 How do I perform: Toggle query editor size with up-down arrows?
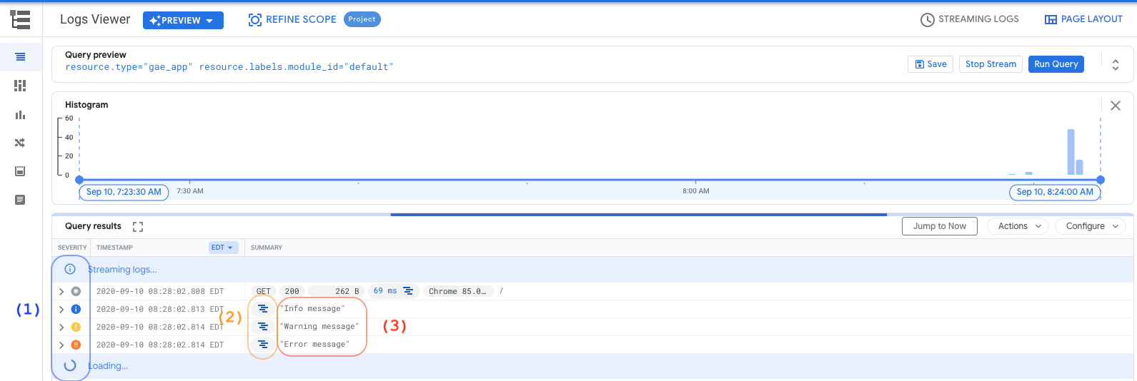(x=1115, y=64)
